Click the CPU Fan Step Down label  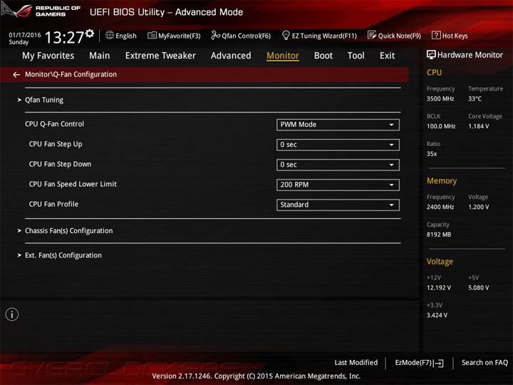(60, 164)
